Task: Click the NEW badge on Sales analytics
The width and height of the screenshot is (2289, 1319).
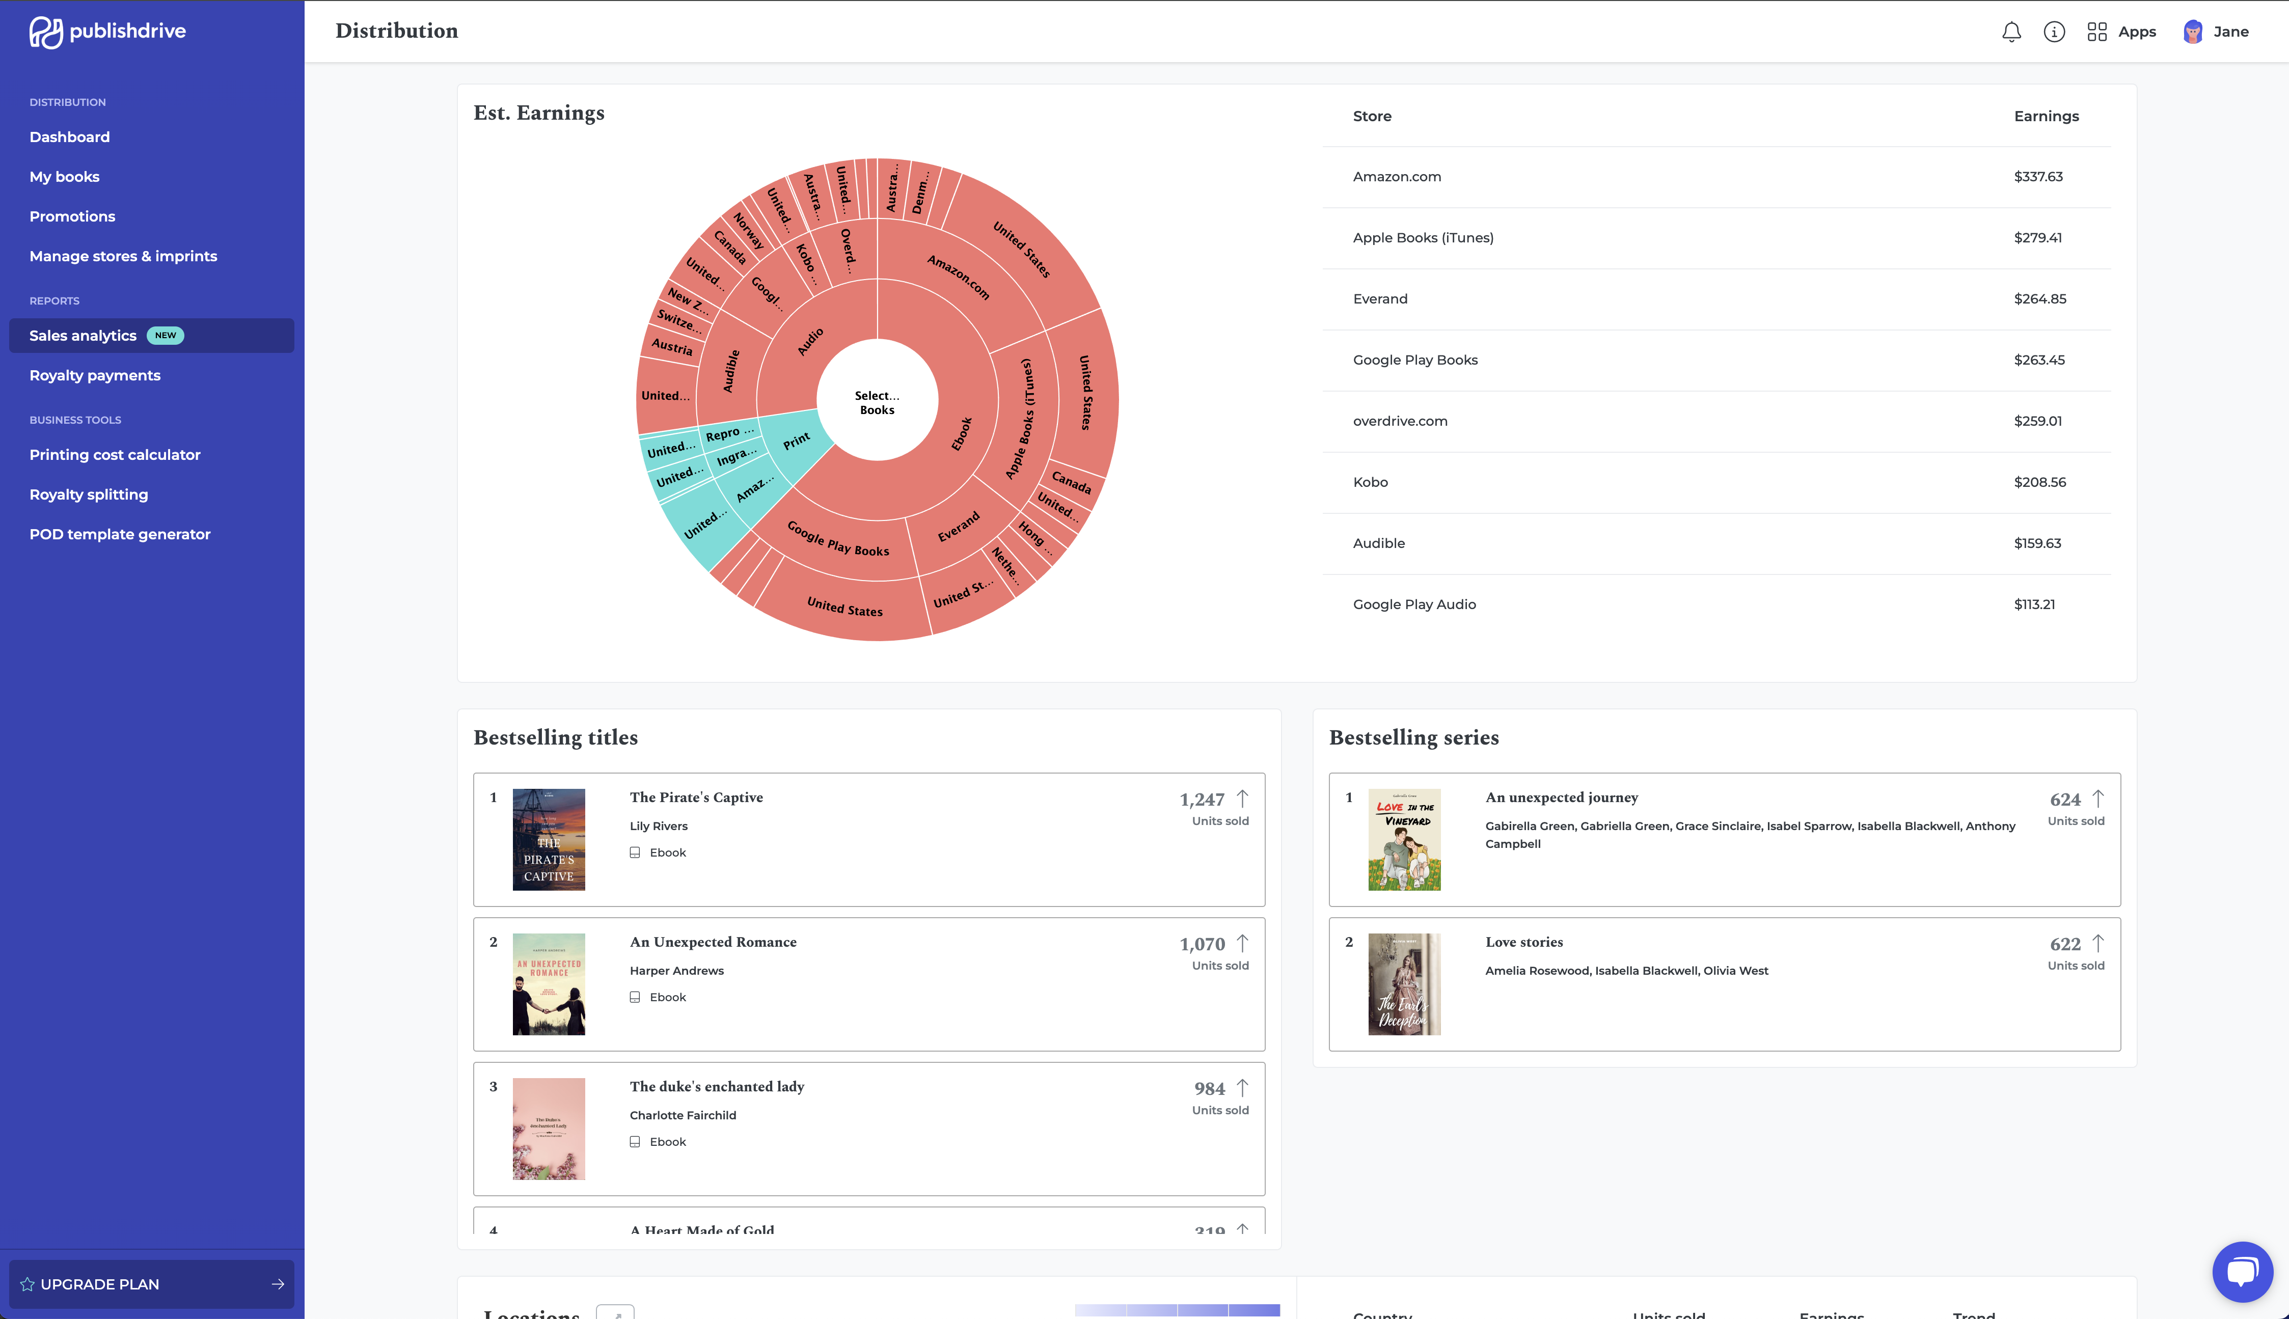Action: click(165, 335)
